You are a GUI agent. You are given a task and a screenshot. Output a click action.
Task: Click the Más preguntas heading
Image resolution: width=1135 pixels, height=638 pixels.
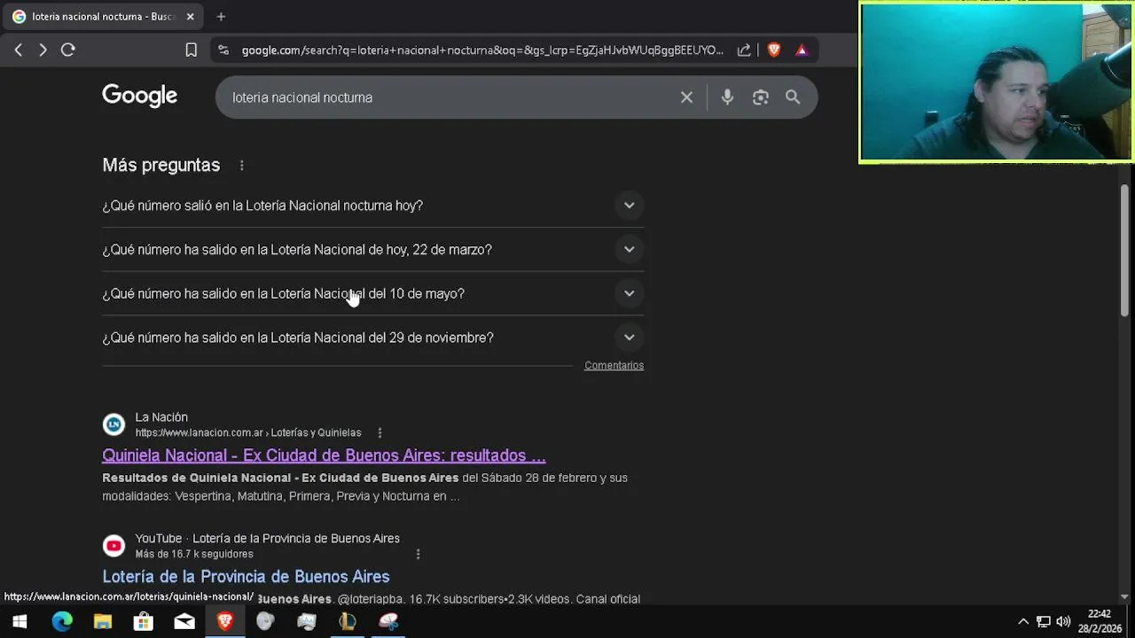click(x=161, y=166)
